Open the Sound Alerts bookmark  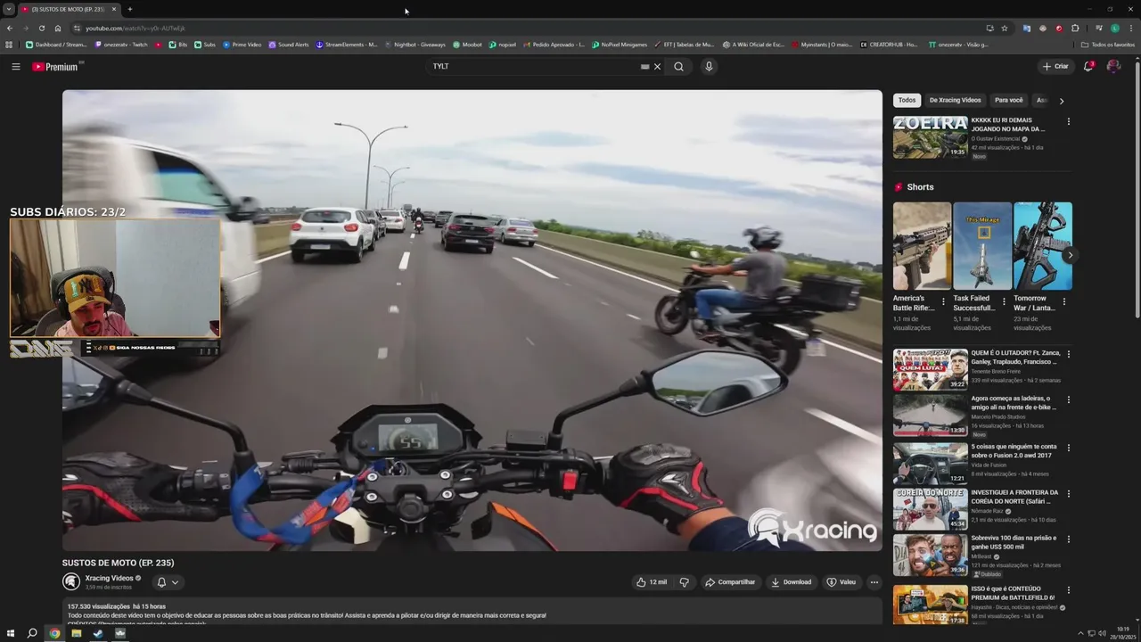(289, 45)
